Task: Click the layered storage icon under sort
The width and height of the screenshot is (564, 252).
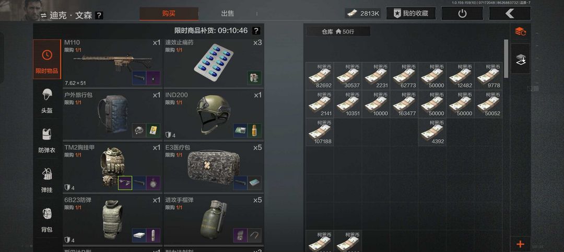Action: point(521,58)
